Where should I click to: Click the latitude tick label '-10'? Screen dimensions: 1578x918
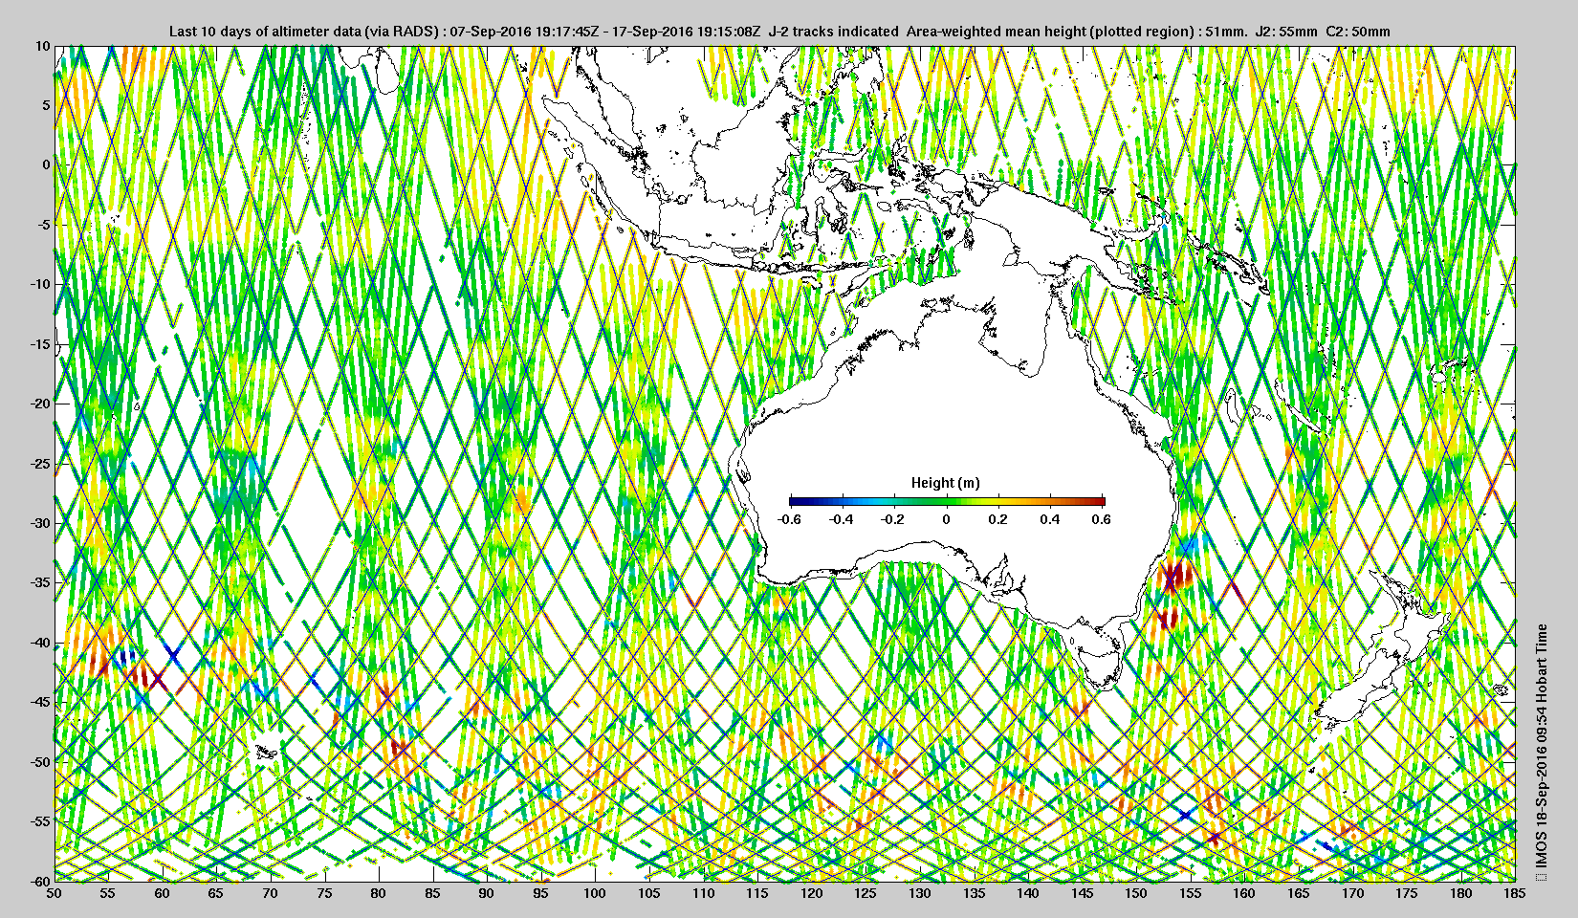tap(39, 285)
